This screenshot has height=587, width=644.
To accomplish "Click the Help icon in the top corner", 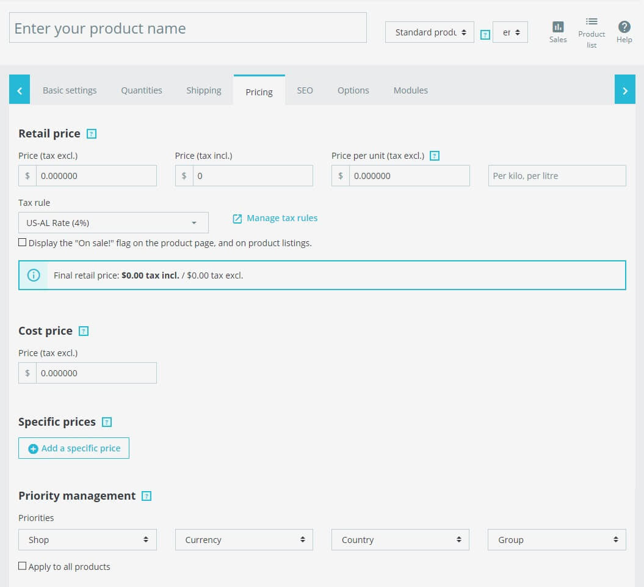I will pyautogui.click(x=624, y=27).
